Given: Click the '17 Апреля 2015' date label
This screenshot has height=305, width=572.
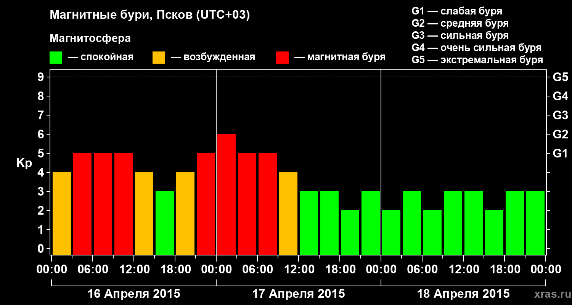Looking at the screenshot, I should [299, 294].
